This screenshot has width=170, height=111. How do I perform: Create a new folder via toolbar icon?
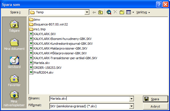coord(122,12)
